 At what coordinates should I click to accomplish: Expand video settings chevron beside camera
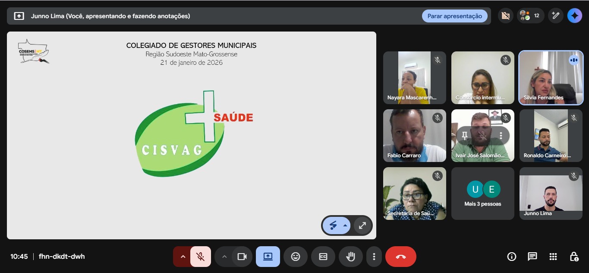(224, 257)
